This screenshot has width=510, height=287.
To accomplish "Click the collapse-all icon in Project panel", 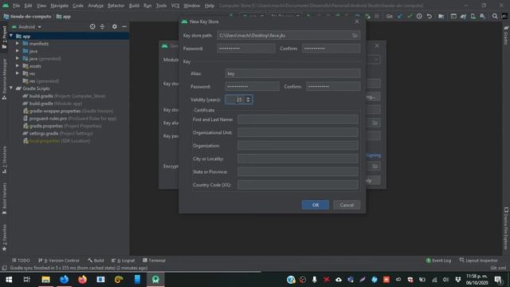I will pos(102,26).
